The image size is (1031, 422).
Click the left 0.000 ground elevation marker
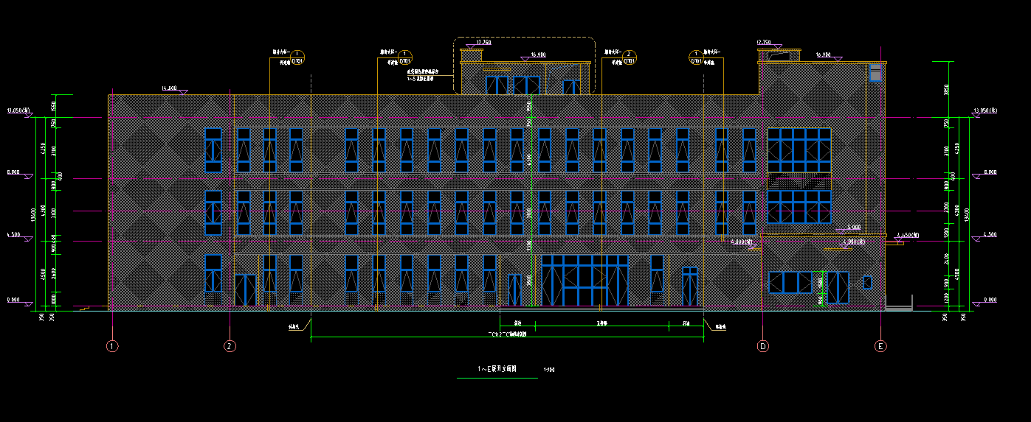pos(27,303)
